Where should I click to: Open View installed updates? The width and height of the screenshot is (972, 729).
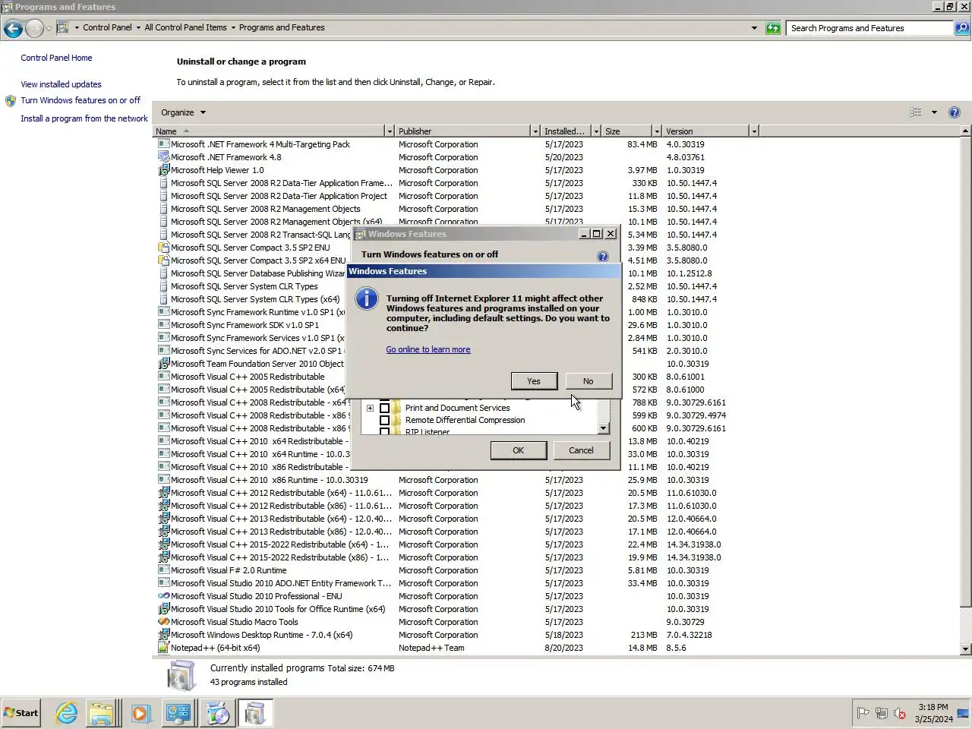point(61,84)
